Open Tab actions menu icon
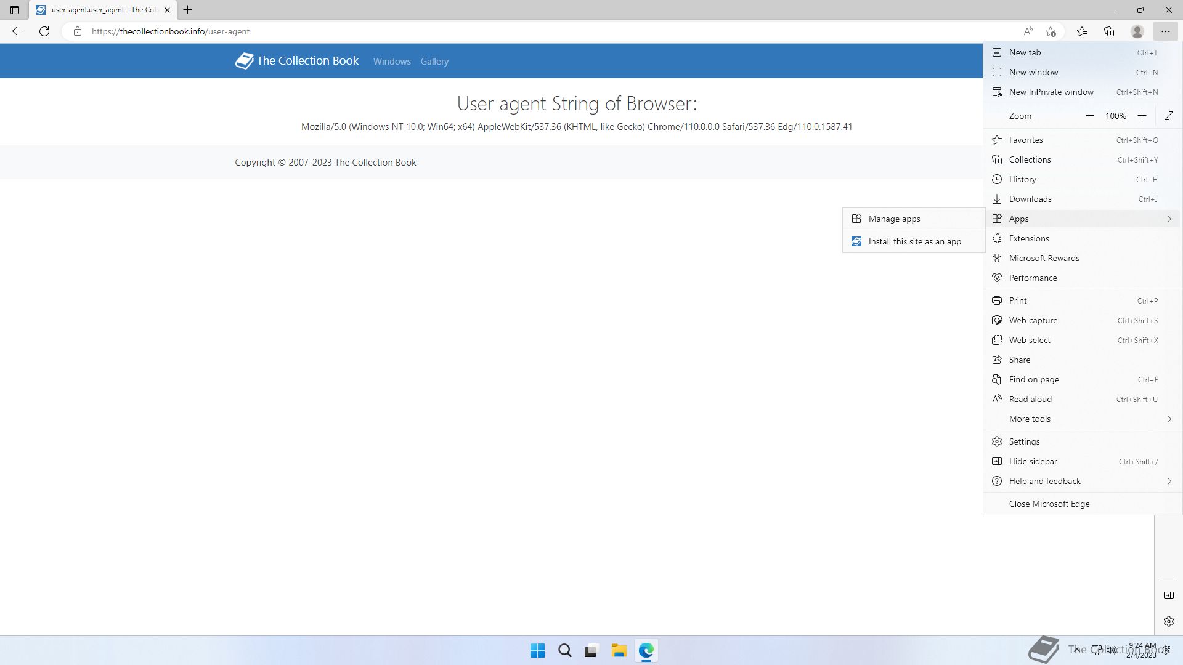 15,10
